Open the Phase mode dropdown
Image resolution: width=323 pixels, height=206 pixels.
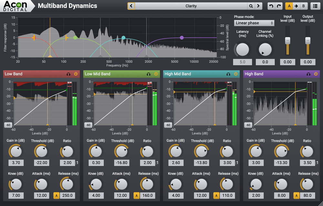click(254, 23)
